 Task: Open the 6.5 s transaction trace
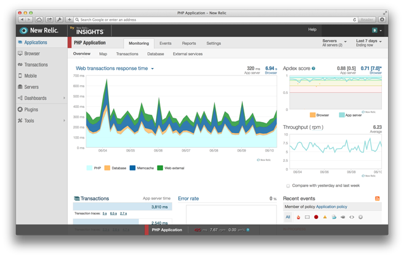[x=113, y=213]
